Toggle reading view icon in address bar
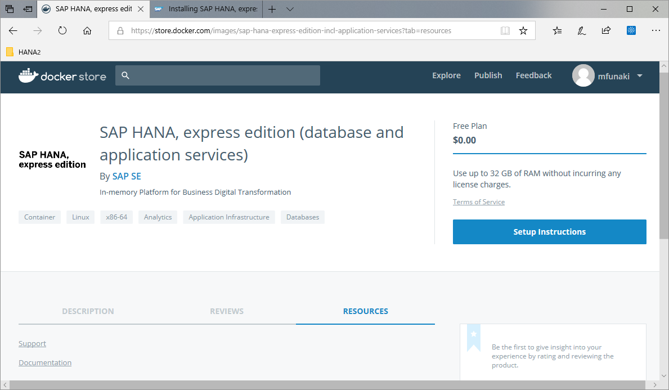Viewport: 669px width, 390px height. [x=505, y=31]
